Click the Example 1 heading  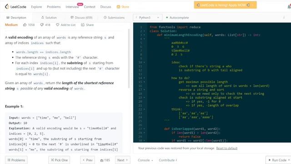14,106
